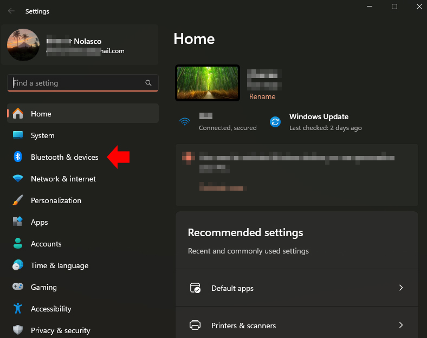Focus the Find a setting search box

83,83
